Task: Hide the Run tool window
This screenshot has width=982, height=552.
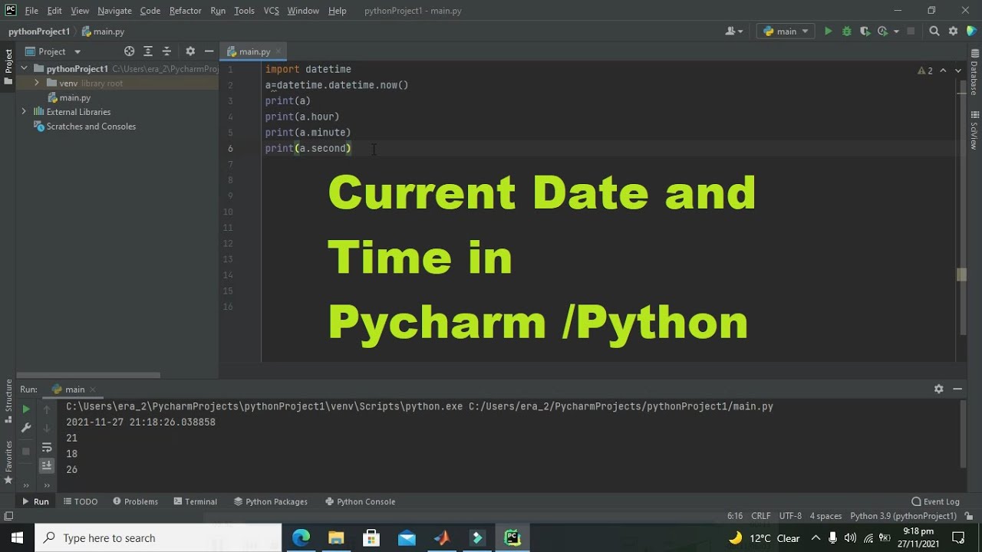Action: 957,389
